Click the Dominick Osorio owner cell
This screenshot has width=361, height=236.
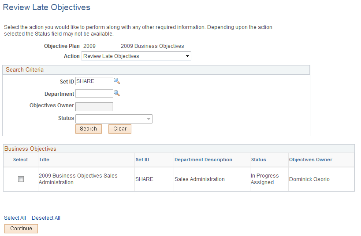click(x=309, y=179)
